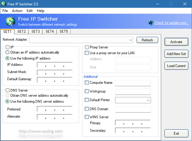Follow the Check for update now link
This screenshot has width=192, height=141.
[x=172, y=23]
